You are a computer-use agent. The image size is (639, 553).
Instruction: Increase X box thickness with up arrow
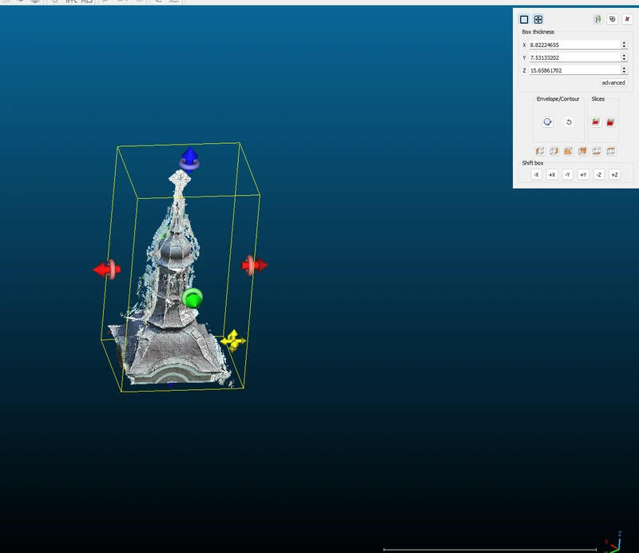[x=624, y=43]
